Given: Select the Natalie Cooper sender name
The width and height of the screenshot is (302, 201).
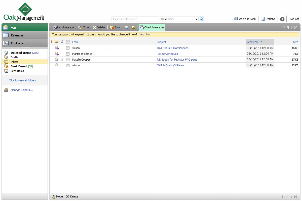Looking at the screenshot, I should coord(81,60).
